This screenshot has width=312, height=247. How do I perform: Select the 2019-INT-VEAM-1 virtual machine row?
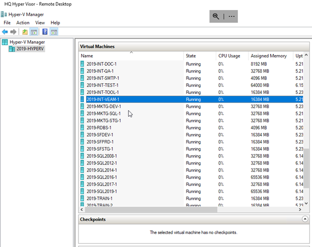(192, 99)
